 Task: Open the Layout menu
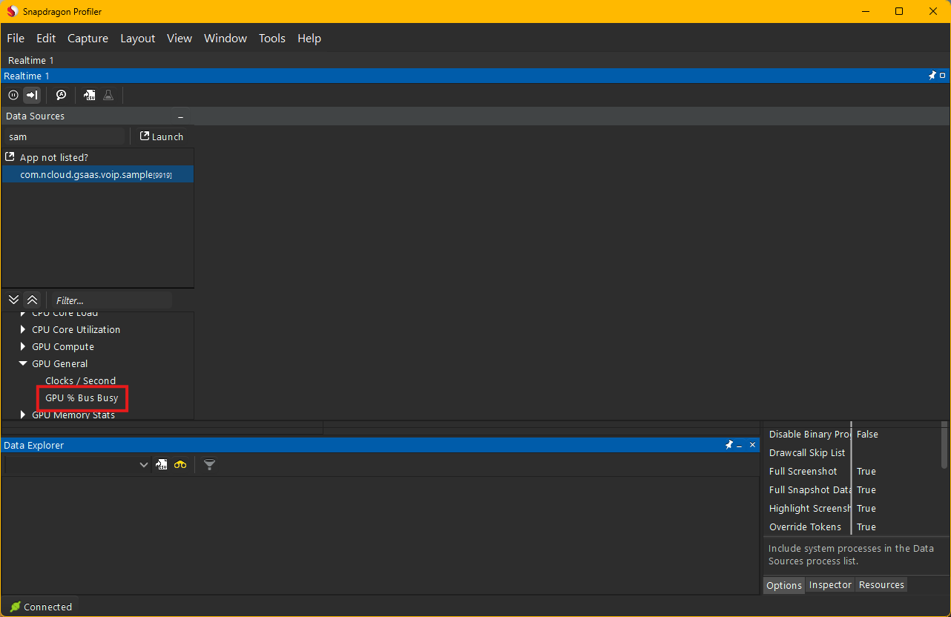tap(138, 39)
